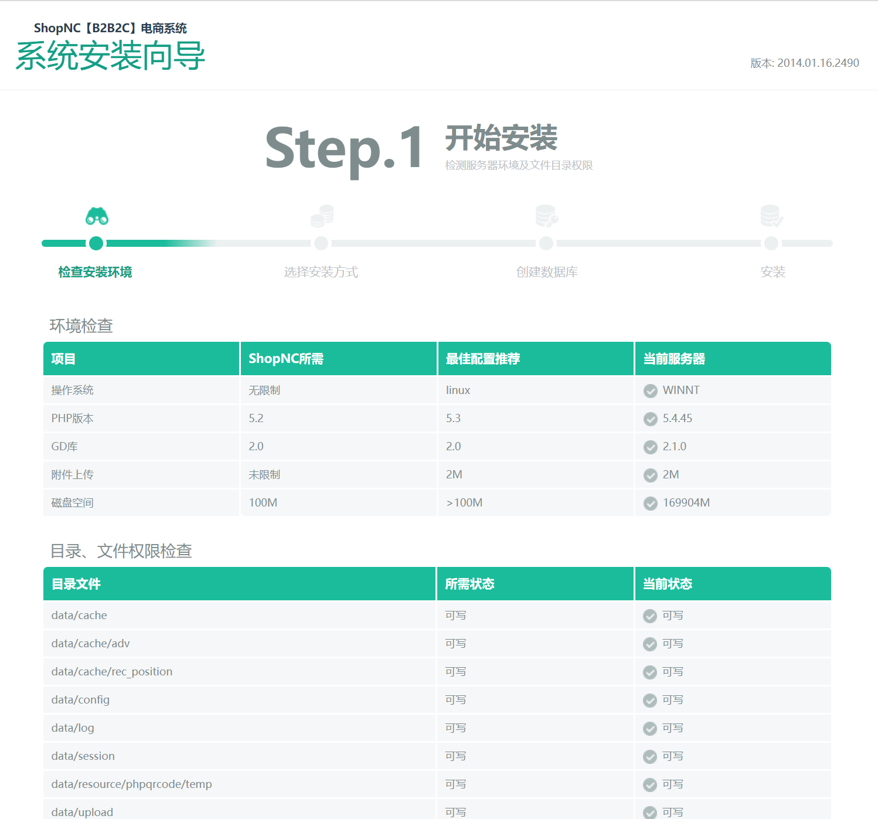
Task: Select the 创建数据库 step label
Action: tap(547, 272)
